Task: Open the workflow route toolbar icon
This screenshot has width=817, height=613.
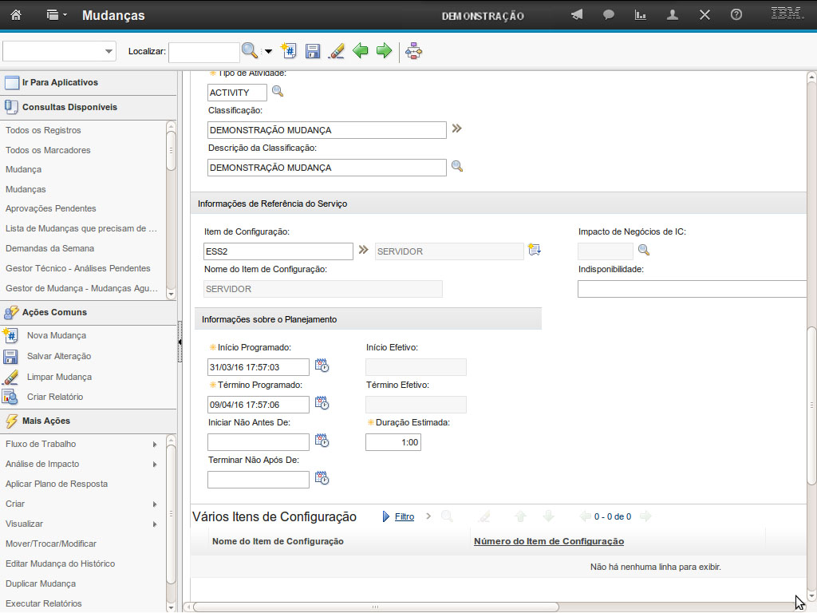Action: pos(413,51)
